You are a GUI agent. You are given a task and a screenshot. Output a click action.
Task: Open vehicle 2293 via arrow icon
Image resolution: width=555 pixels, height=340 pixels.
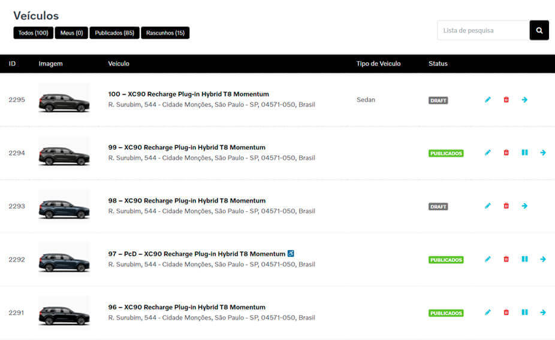tap(524, 206)
